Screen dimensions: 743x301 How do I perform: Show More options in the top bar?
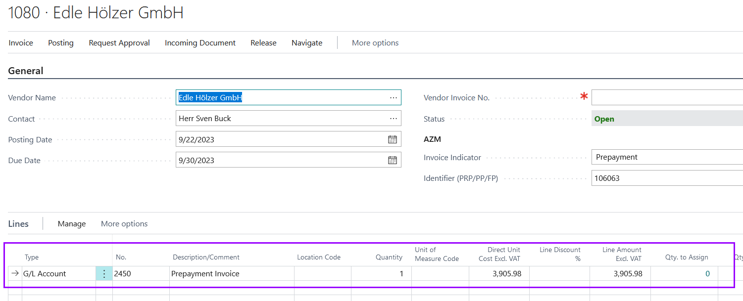click(375, 43)
